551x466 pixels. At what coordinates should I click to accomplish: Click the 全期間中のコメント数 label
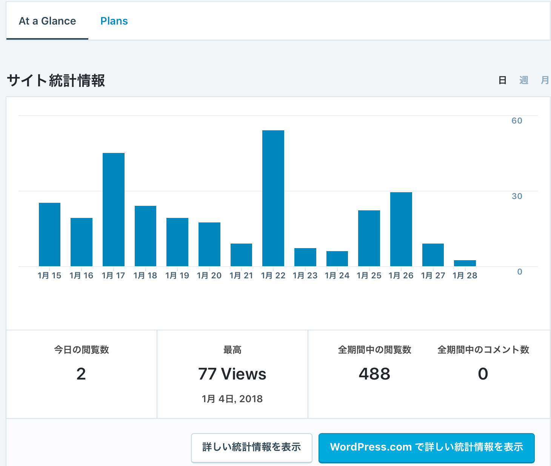pos(483,350)
